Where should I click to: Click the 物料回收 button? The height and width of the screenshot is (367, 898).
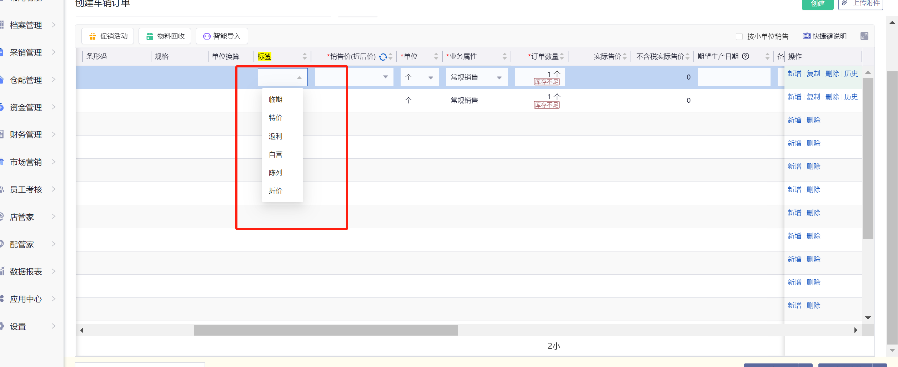point(165,36)
